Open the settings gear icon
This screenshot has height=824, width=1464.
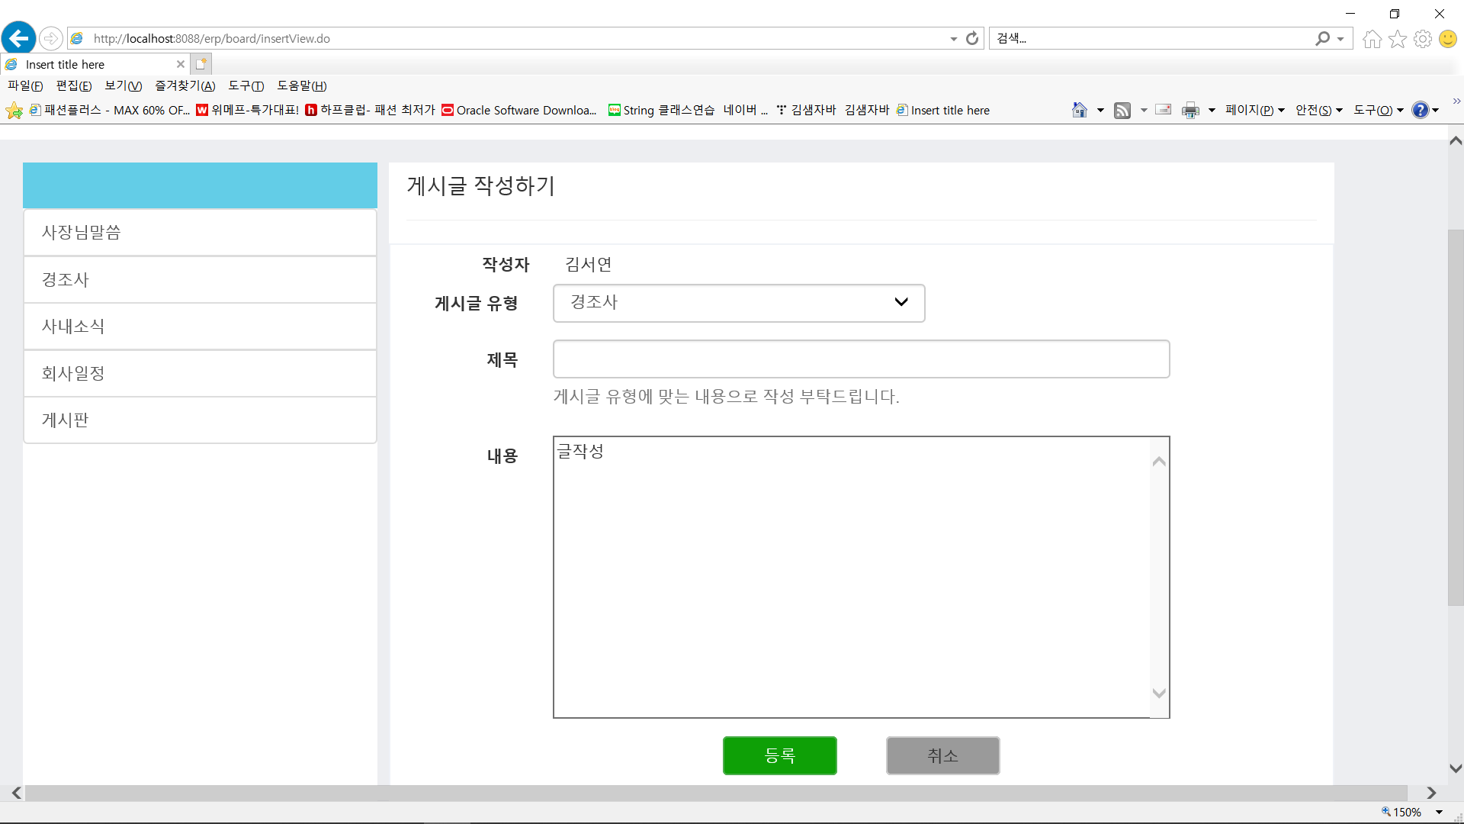pyautogui.click(x=1423, y=39)
